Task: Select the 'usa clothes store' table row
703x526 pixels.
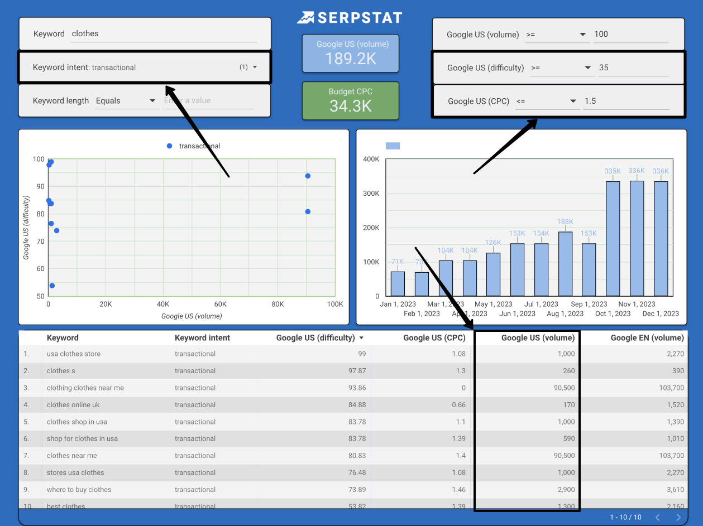Action: coord(74,354)
